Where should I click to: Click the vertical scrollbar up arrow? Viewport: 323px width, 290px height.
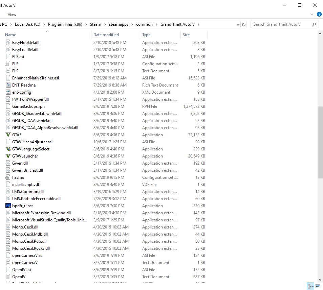coord(320,33)
